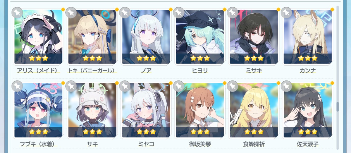Click the ミサキ name label

click(x=254, y=71)
